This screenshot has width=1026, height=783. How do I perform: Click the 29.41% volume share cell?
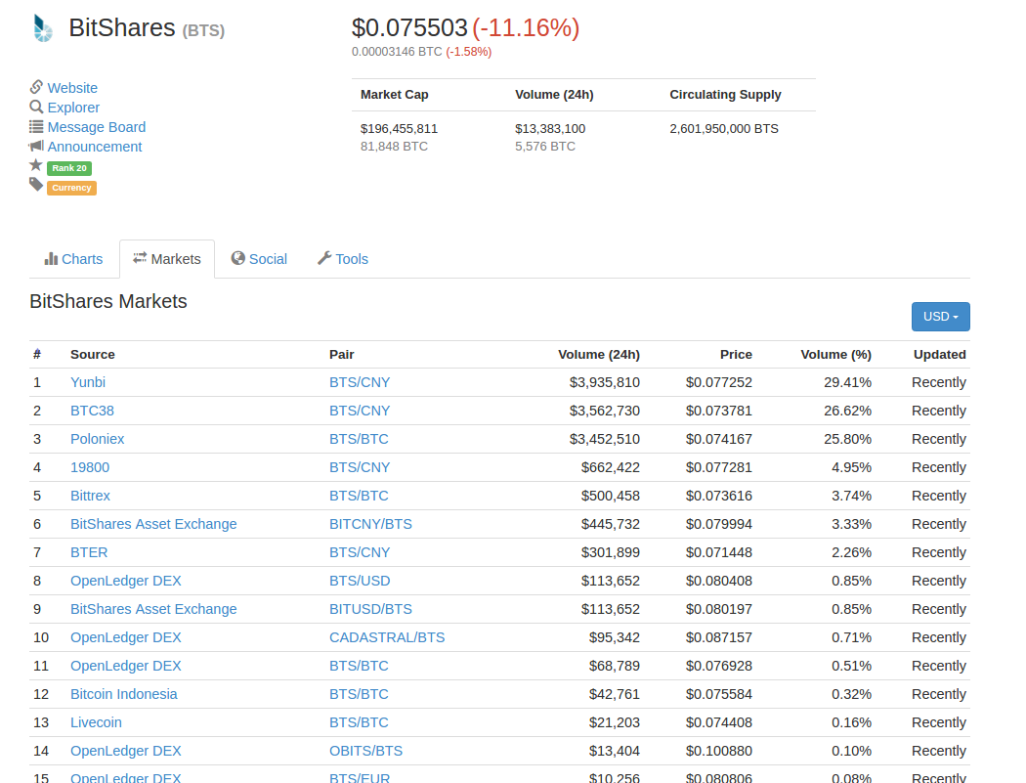[x=847, y=382]
